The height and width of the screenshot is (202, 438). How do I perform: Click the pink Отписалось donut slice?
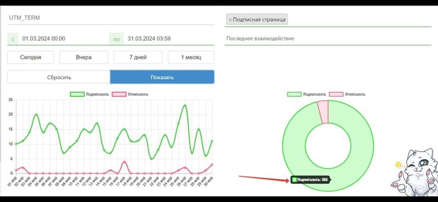point(323,112)
